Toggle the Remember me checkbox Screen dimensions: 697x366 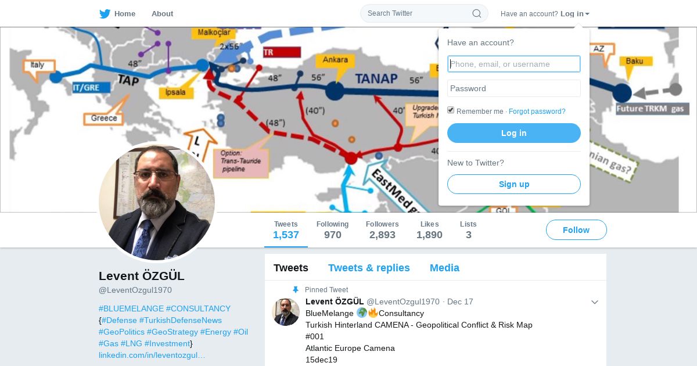[x=451, y=110]
